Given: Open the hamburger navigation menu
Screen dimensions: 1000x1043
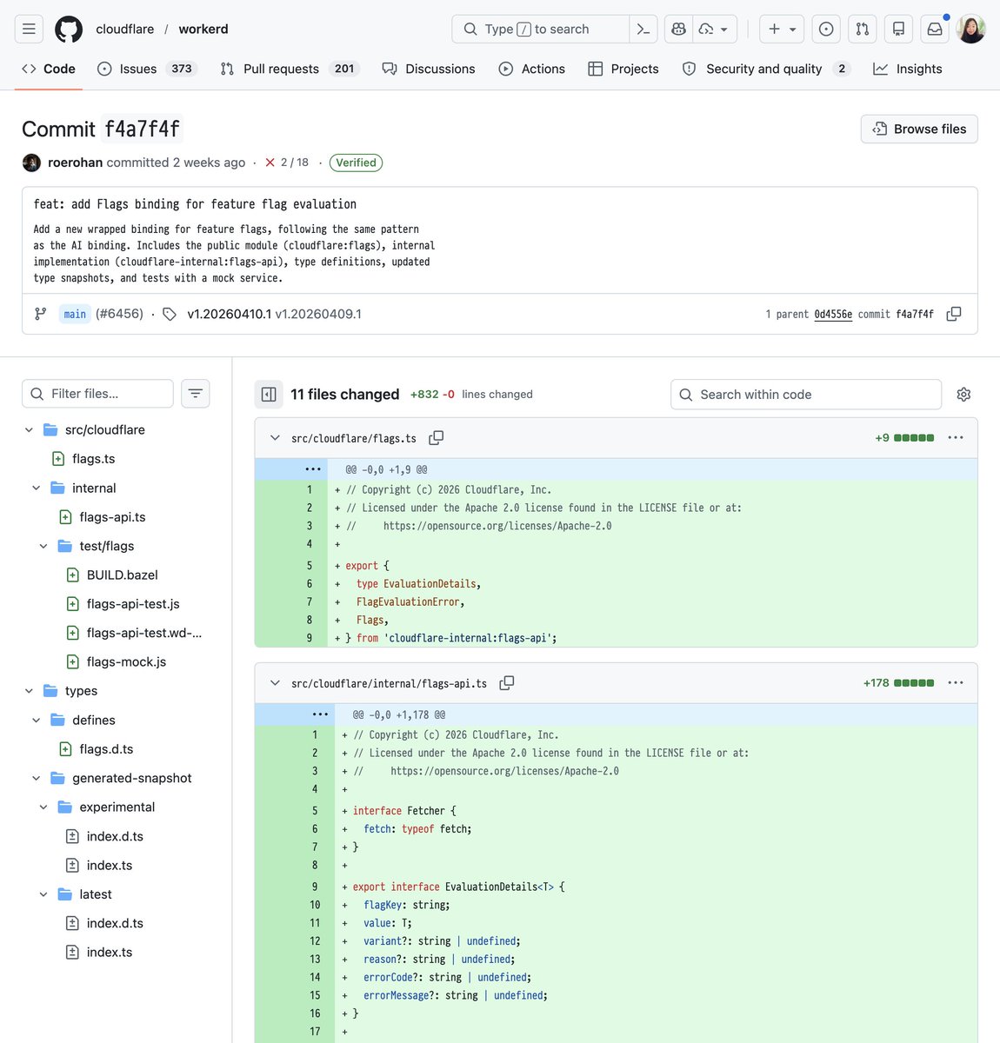Looking at the screenshot, I should pyautogui.click(x=29, y=29).
